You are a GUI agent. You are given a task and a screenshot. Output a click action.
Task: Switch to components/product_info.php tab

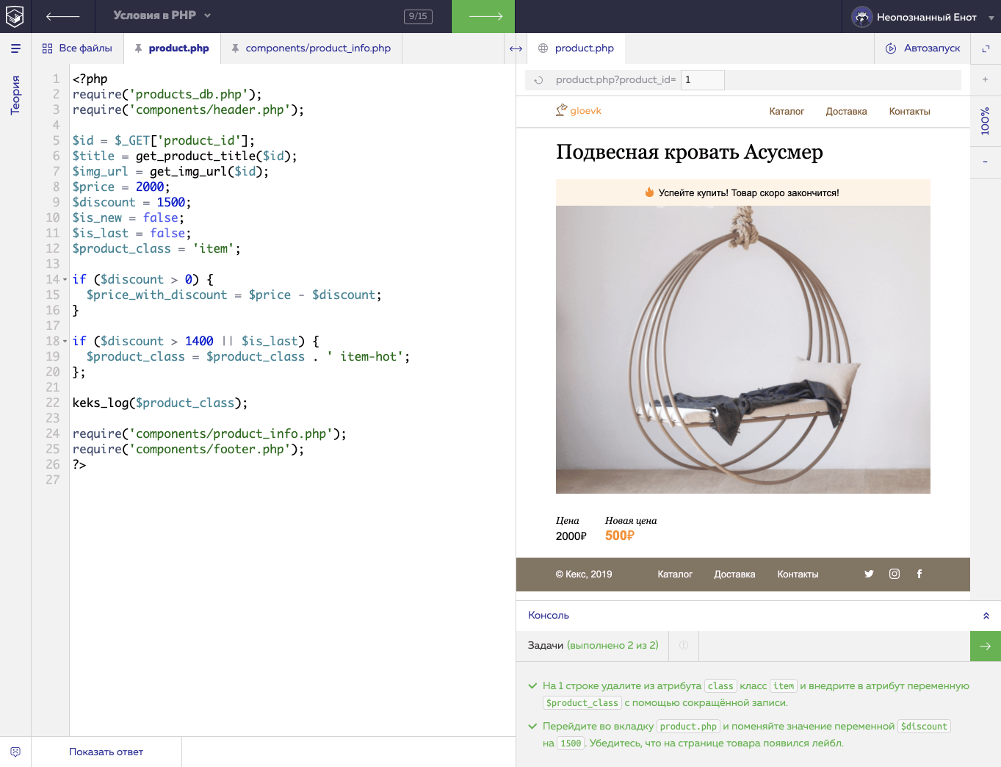pos(311,48)
